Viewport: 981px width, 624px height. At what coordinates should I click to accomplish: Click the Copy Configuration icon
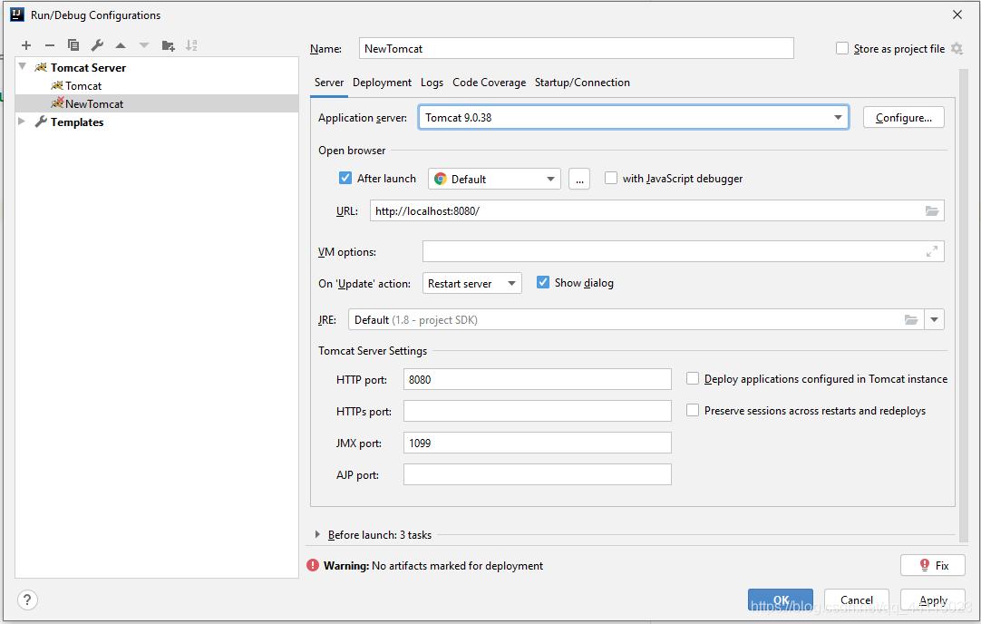pyautogui.click(x=73, y=45)
